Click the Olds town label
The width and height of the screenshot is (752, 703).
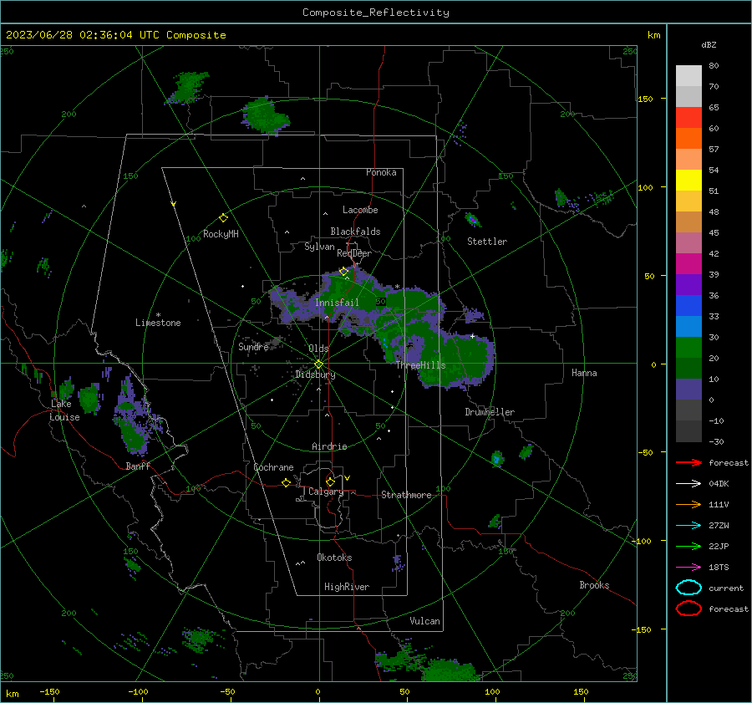pos(318,349)
